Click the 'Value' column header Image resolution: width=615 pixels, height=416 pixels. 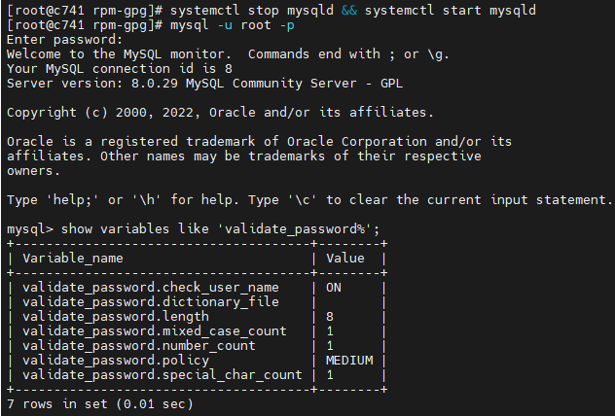coord(345,259)
